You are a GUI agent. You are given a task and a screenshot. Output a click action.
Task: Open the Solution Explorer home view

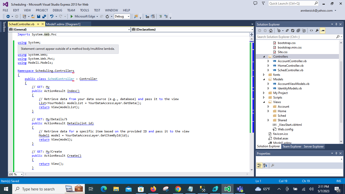(270, 30)
